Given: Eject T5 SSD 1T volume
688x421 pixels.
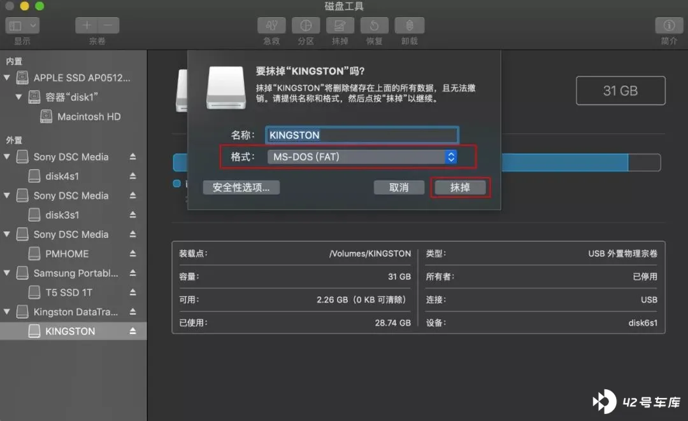Looking at the screenshot, I should pyautogui.click(x=133, y=292).
